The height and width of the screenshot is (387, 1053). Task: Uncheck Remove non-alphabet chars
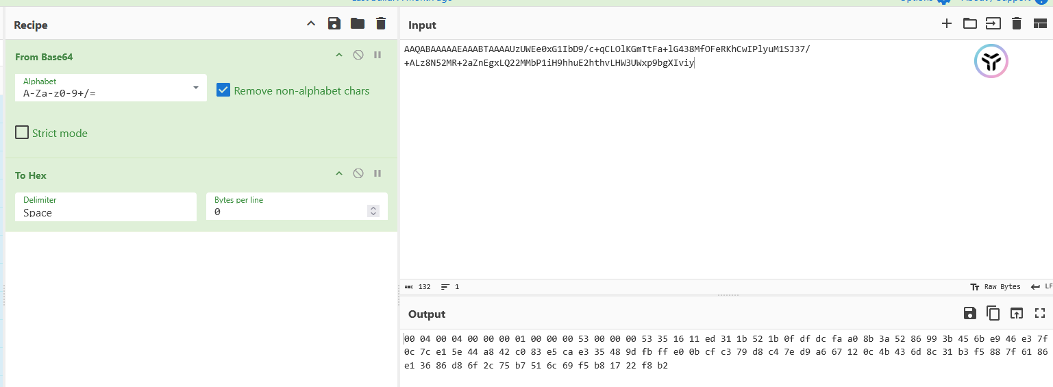pos(223,90)
